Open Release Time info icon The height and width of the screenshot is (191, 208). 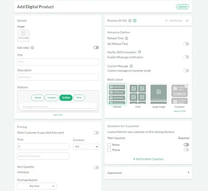[x=126, y=38]
